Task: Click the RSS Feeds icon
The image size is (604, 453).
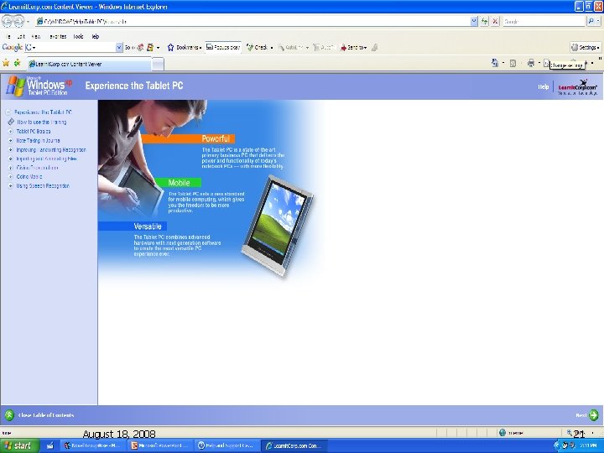Action: tap(513, 63)
